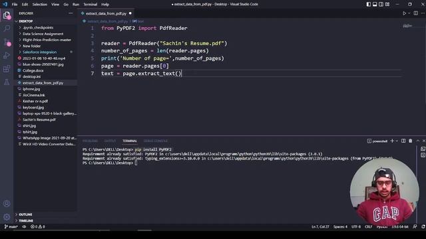This screenshot has height=239, width=426.
Task: Open the Testing flask view
Action: click(x=7, y=82)
